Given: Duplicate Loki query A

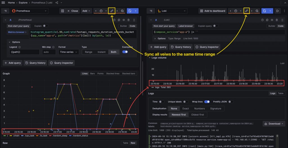Looking at the screenshot, I should tap(267, 20).
